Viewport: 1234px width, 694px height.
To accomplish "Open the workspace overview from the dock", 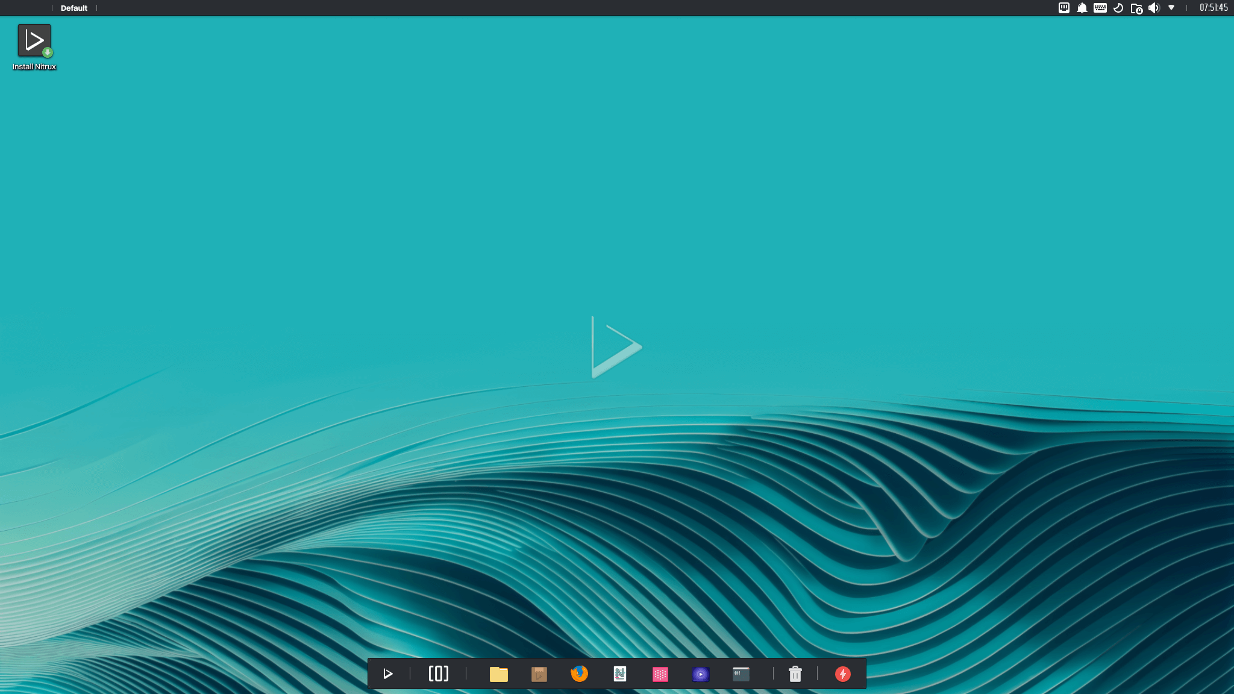I will point(439,674).
